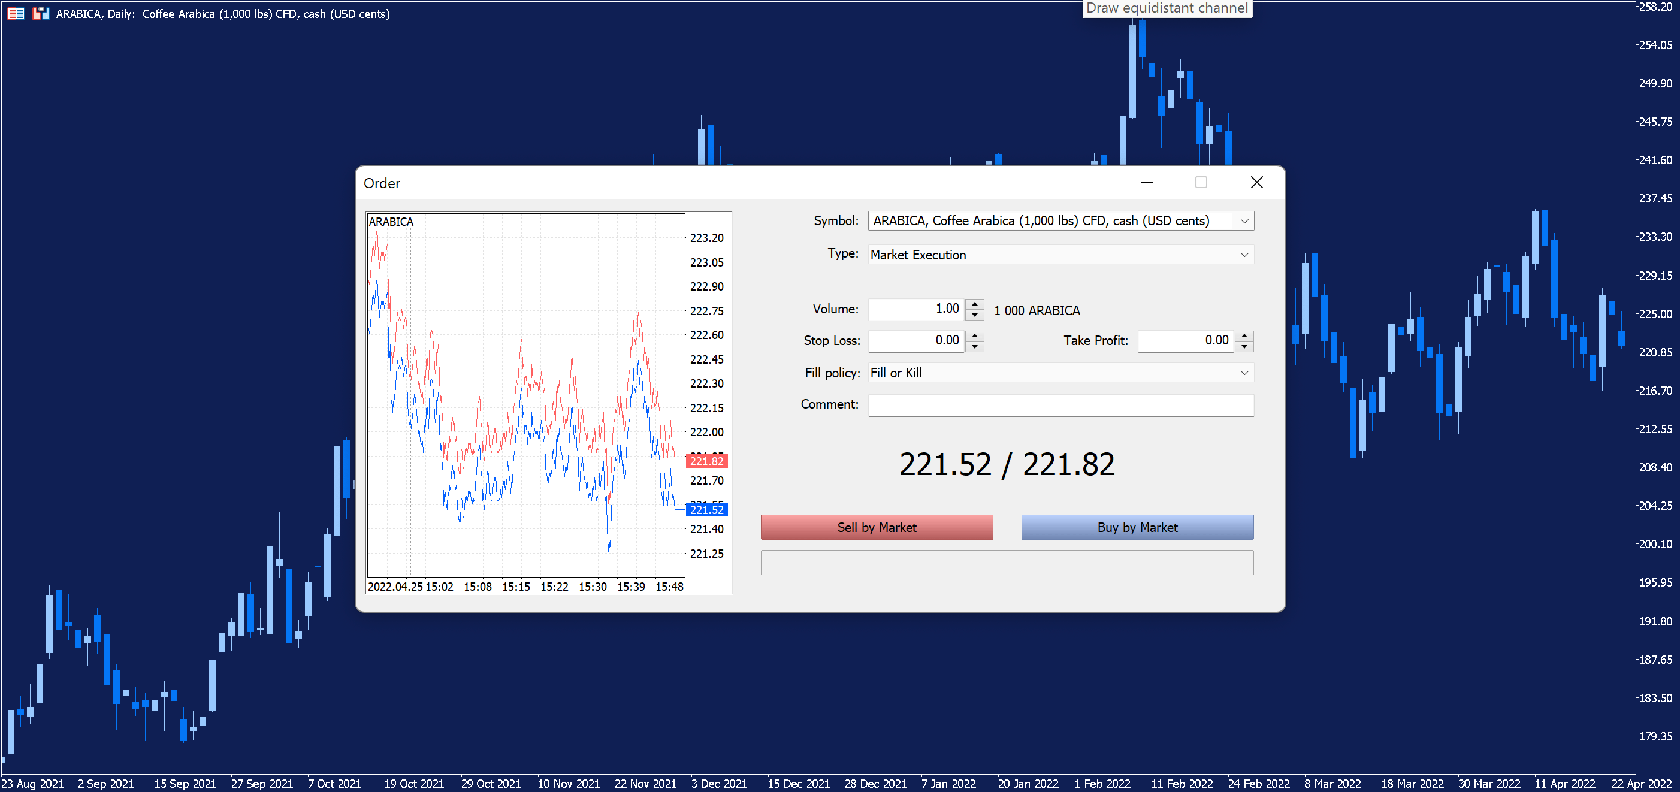Click the status box below the market buttons
This screenshot has width=1680, height=792.
1007,563
